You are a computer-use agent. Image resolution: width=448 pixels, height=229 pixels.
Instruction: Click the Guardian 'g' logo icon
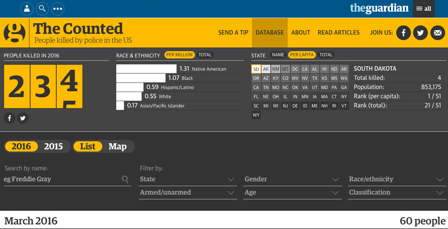click(15, 32)
